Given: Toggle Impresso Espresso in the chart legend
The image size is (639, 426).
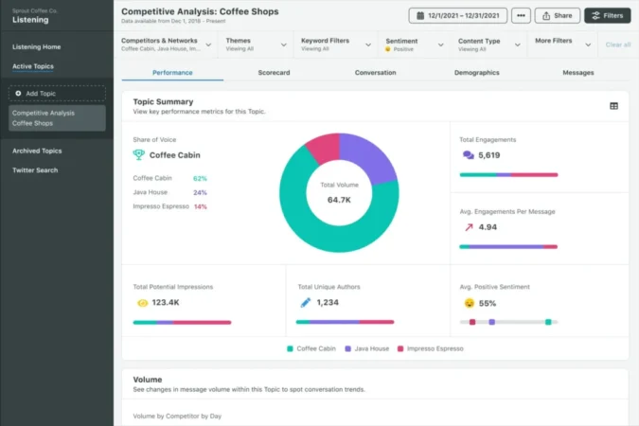Looking at the screenshot, I should [431, 348].
